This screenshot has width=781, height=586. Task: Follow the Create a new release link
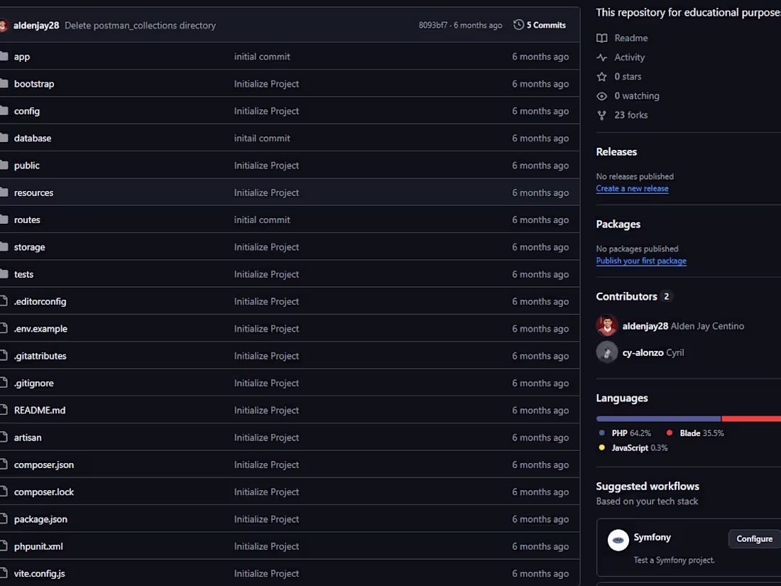[x=632, y=188]
